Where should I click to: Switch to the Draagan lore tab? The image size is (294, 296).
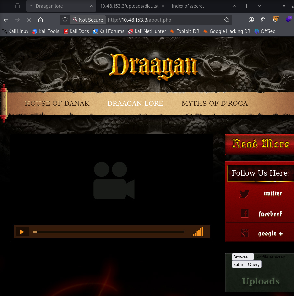pyautogui.click(x=61, y=6)
